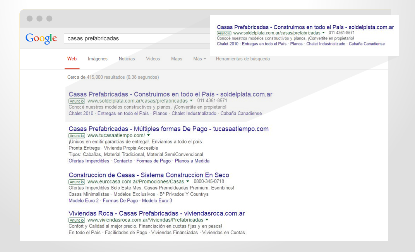The height and width of the screenshot is (252, 415).
Task: Follow 'Cabaña Canadiense' sitelink in the results list
Action: pyautogui.click(x=241, y=114)
